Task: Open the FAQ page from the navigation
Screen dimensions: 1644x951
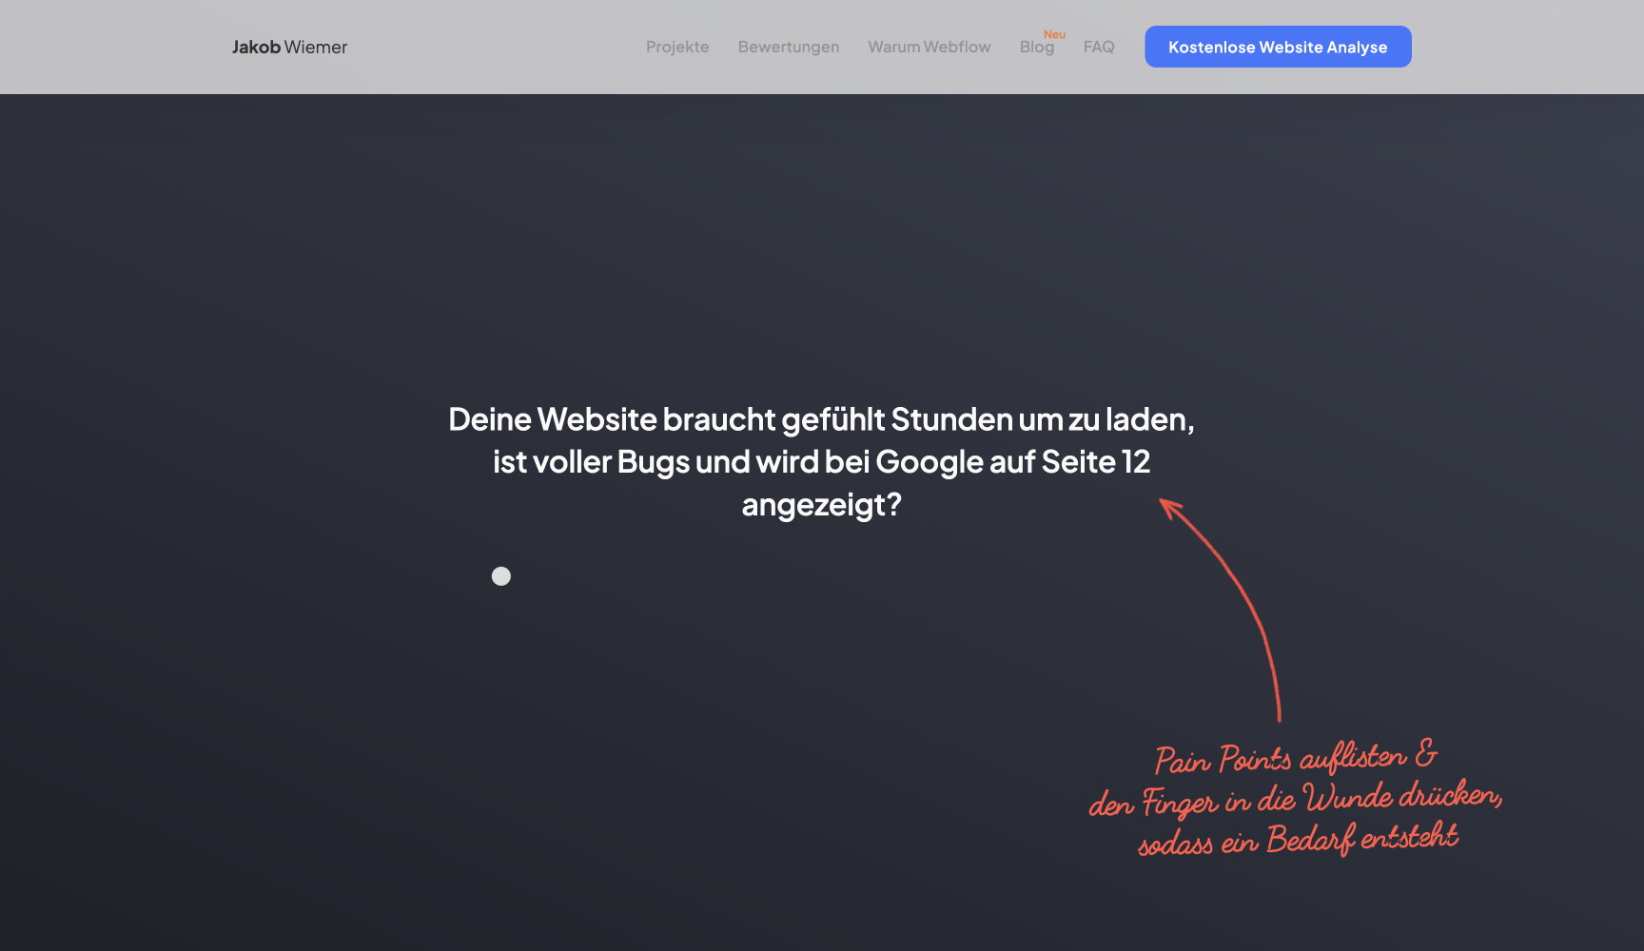Action: (x=1098, y=46)
